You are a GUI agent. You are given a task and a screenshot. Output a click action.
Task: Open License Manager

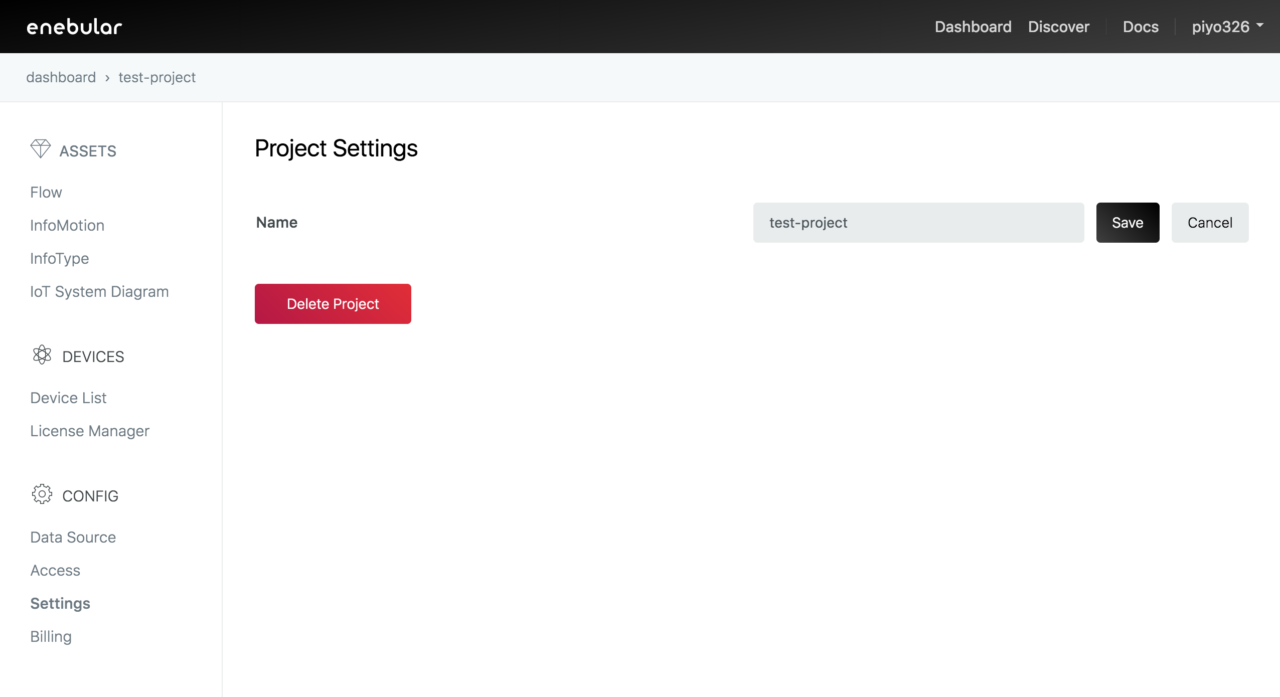click(x=90, y=431)
